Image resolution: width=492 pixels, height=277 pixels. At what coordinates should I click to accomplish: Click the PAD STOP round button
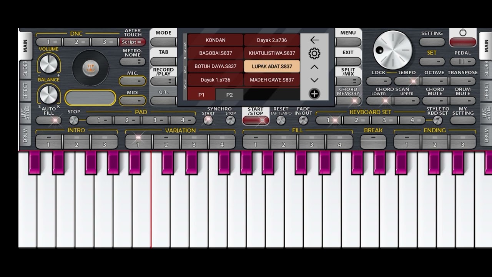pos(74,120)
